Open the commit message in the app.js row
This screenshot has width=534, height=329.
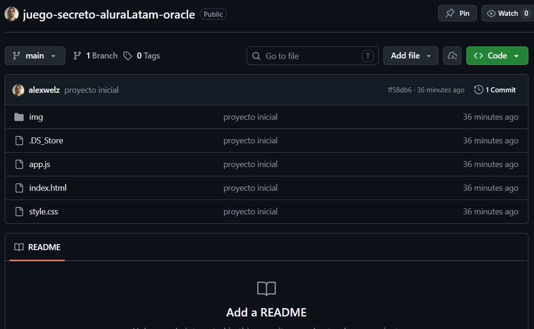[x=250, y=164]
